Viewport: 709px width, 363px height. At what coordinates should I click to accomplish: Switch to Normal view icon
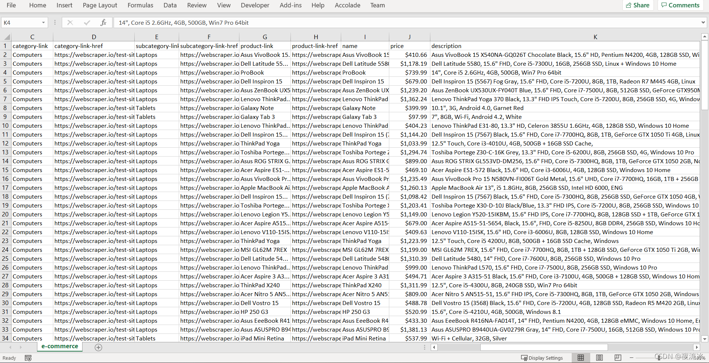pos(581,357)
